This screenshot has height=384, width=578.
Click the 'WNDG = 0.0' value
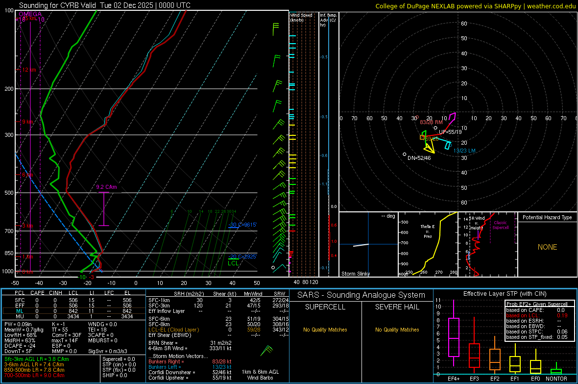(102, 324)
